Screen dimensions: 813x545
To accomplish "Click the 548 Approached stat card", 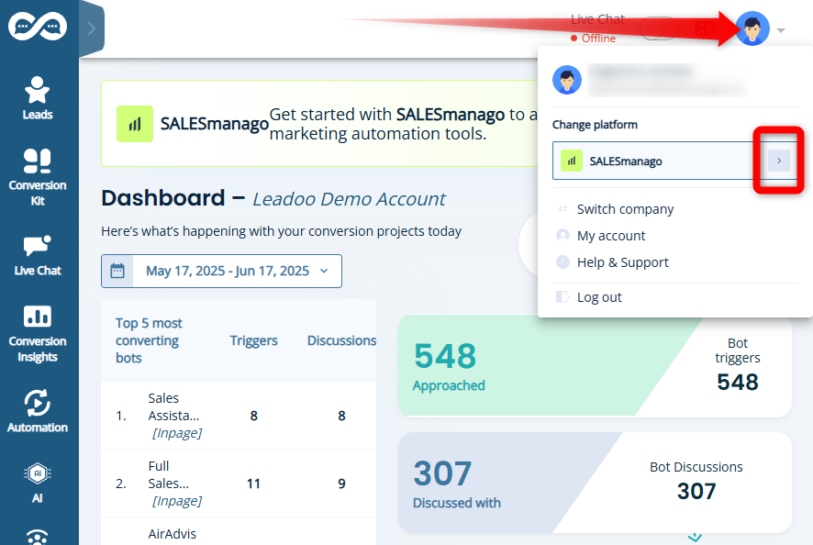I will click(x=595, y=365).
